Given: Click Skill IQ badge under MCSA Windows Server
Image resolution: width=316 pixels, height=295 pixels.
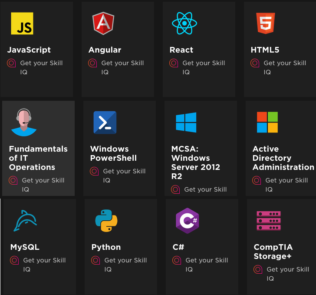Looking at the screenshot, I should (175, 190).
